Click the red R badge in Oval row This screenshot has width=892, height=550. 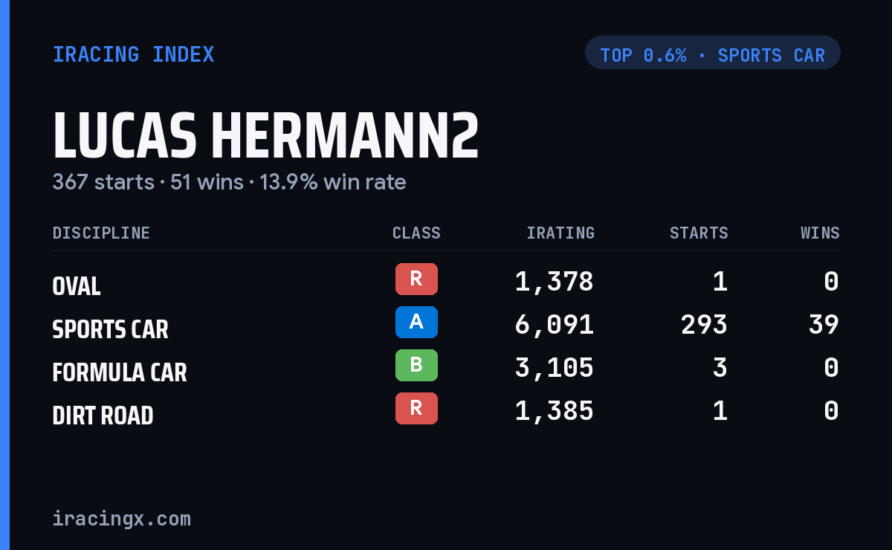[416, 279]
